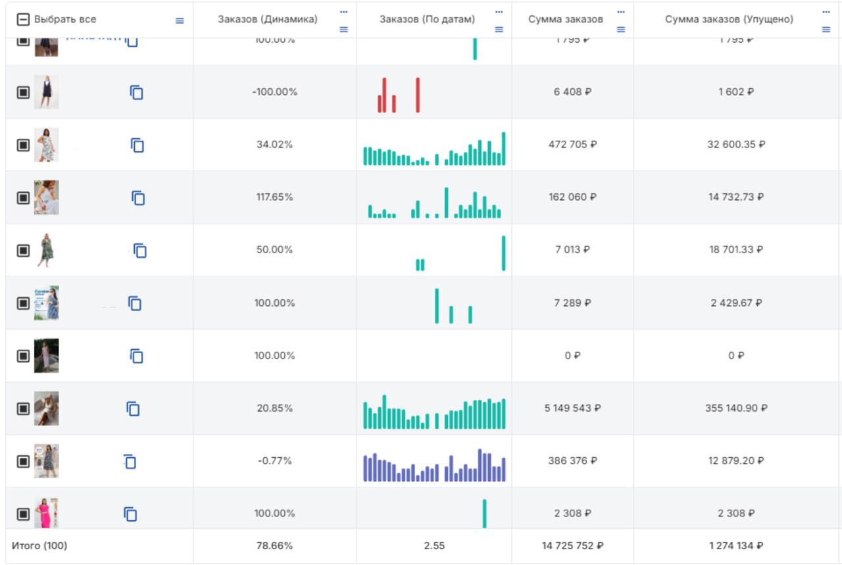
Task: Click the red sparkline chart in -100.00% row
Action: (x=398, y=96)
